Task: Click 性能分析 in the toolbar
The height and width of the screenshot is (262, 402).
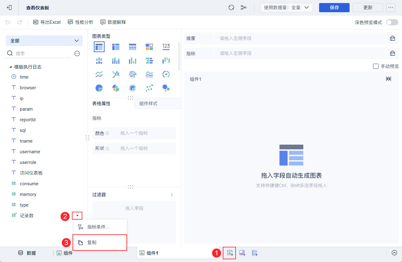Action: click(x=80, y=22)
